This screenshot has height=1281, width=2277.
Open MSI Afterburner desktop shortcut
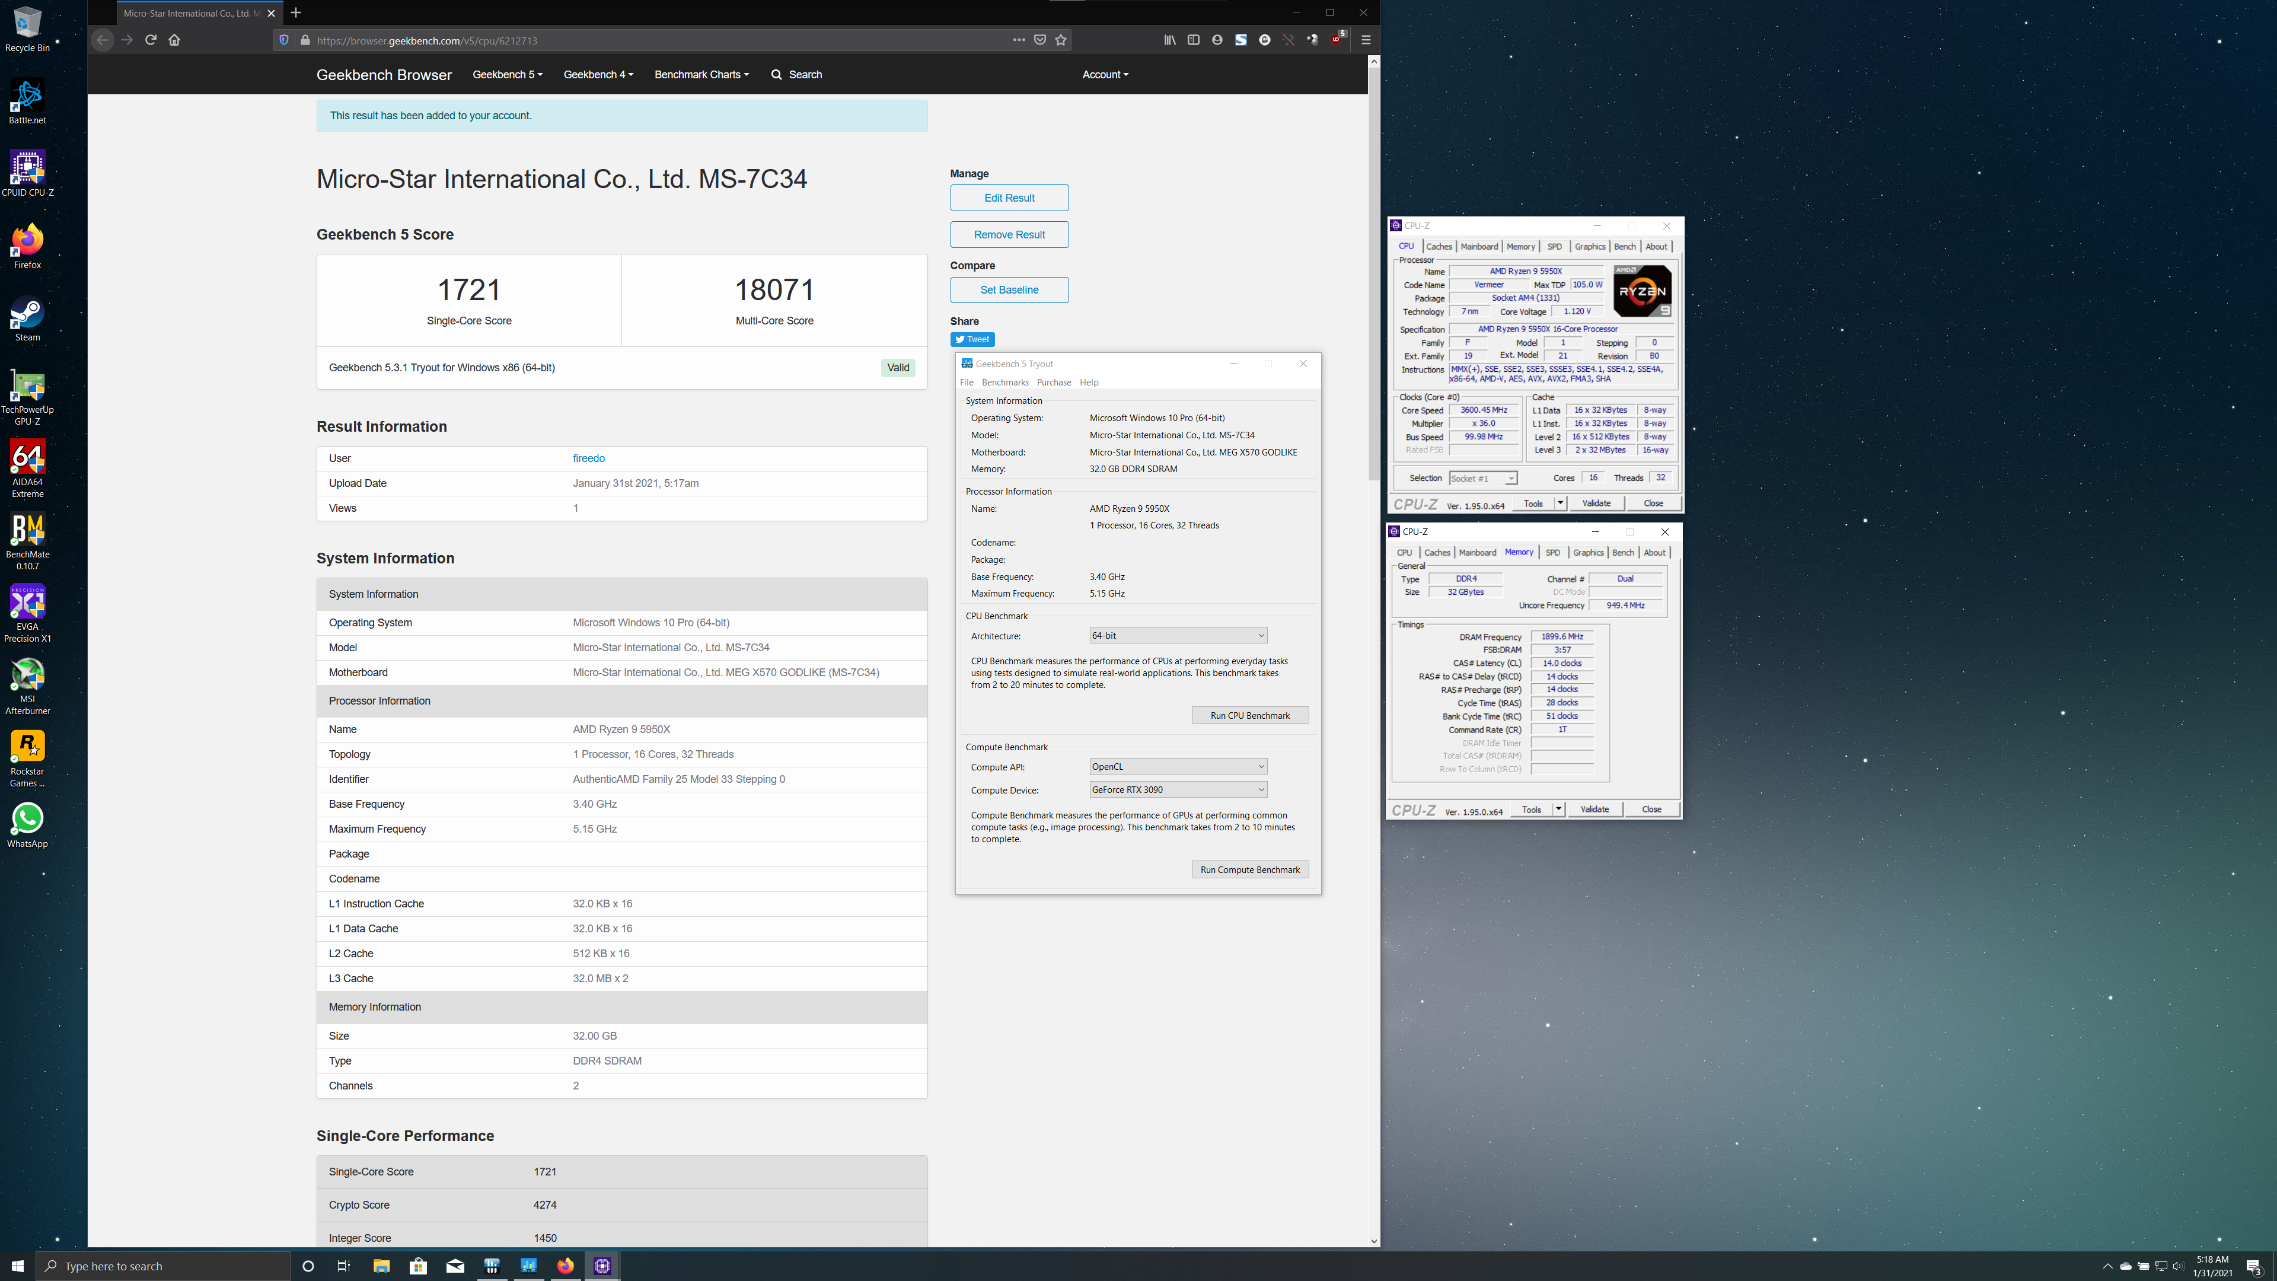click(27, 686)
